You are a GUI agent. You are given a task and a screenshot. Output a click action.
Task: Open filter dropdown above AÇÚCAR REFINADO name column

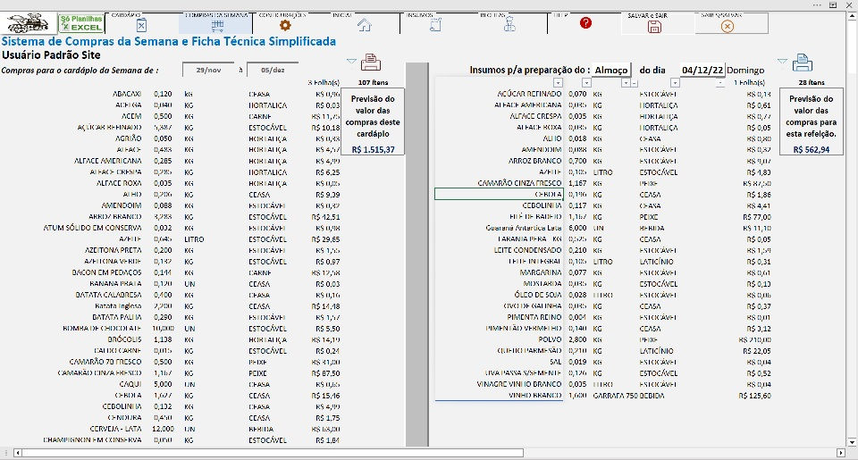tap(558, 83)
